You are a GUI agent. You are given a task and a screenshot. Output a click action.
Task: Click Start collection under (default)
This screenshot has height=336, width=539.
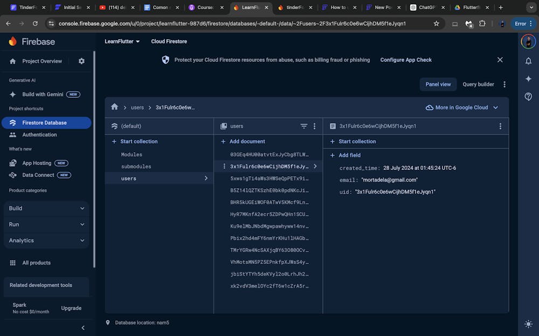coord(135,141)
